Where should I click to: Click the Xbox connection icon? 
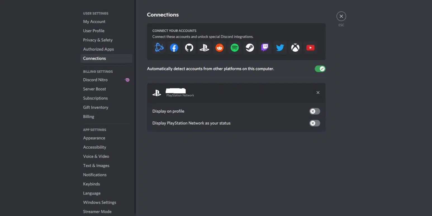[x=295, y=48]
